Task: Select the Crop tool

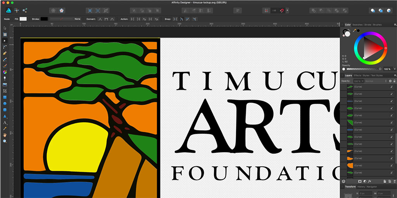Action: (x=5, y=91)
